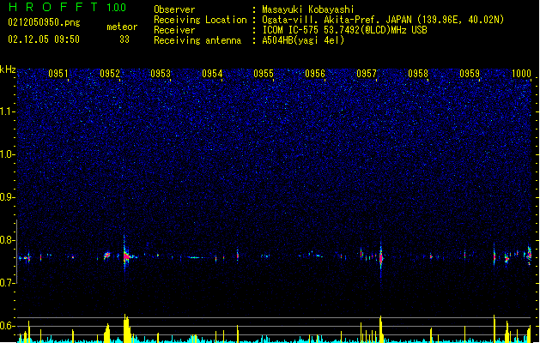Click the meteor count value 33

tap(124, 39)
